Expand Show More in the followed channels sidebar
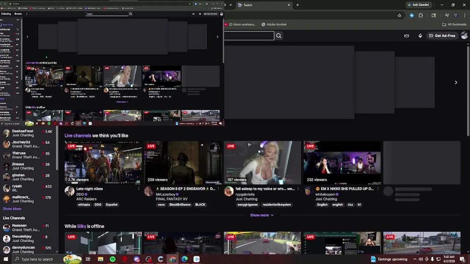470x264 pixels. click(x=12, y=209)
